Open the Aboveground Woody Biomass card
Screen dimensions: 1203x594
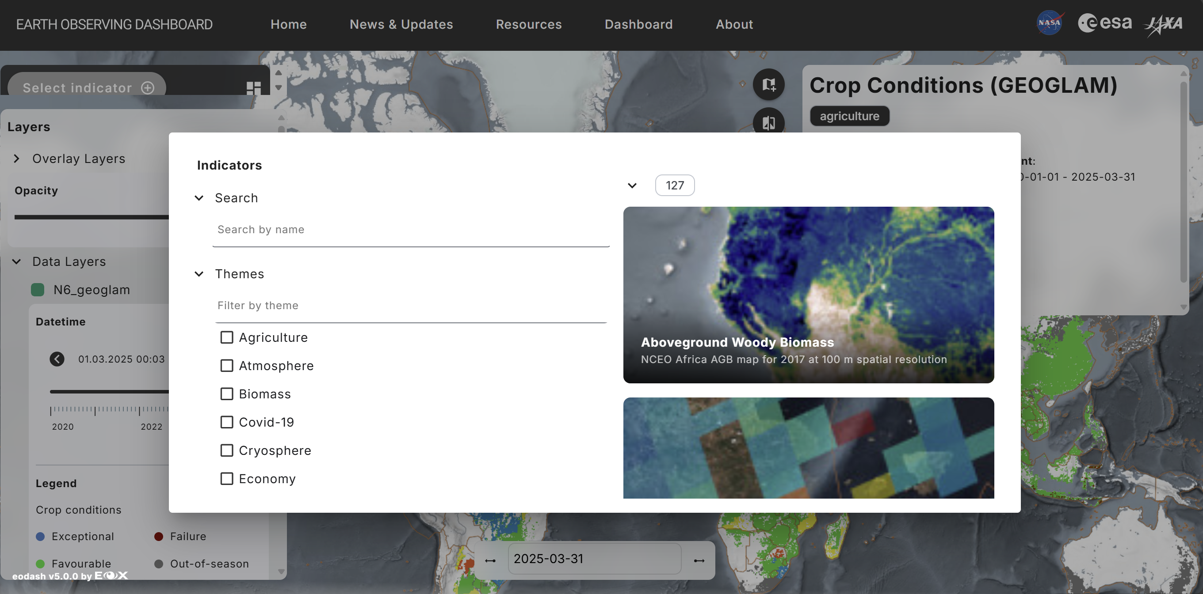click(x=808, y=295)
